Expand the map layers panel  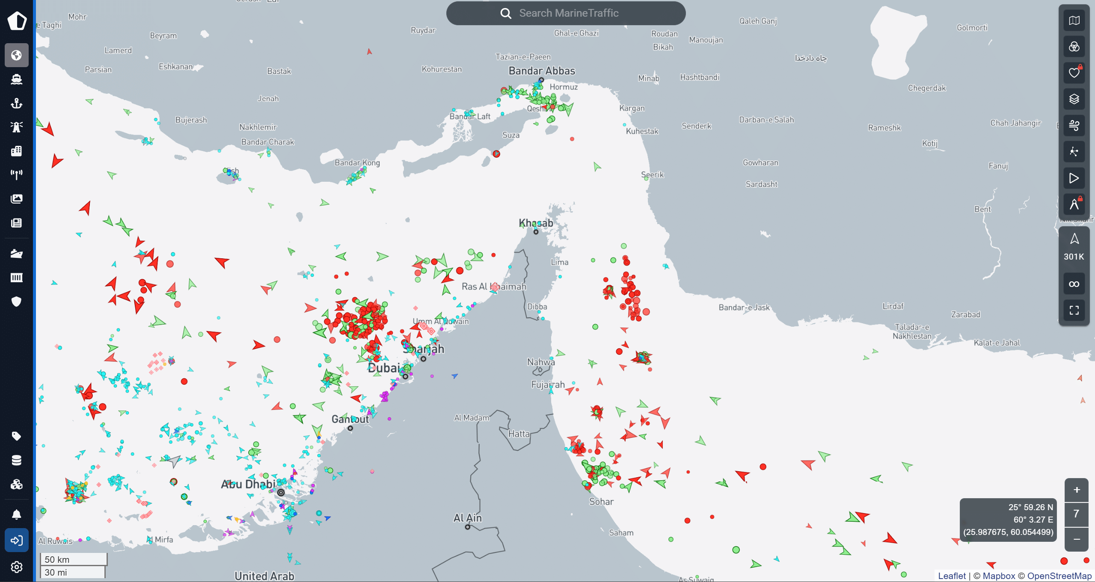click(x=1074, y=99)
